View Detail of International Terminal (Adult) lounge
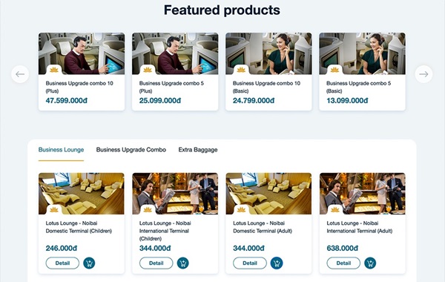The image size is (445, 282). (343, 263)
